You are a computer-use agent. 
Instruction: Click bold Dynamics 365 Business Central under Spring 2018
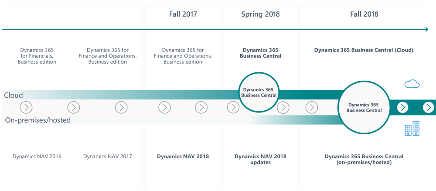261,53
